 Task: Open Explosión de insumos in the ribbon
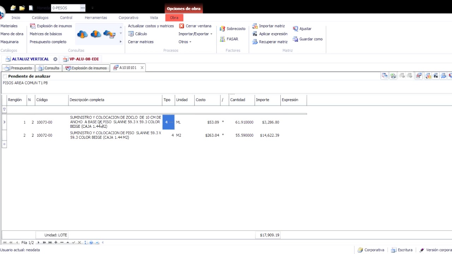click(x=51, y=26)
